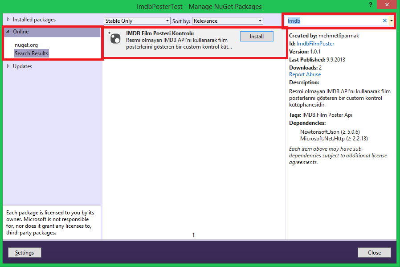Open the Stable Only dropdown
This screenshot has height=267, width=400.
[x=137, y=21]
